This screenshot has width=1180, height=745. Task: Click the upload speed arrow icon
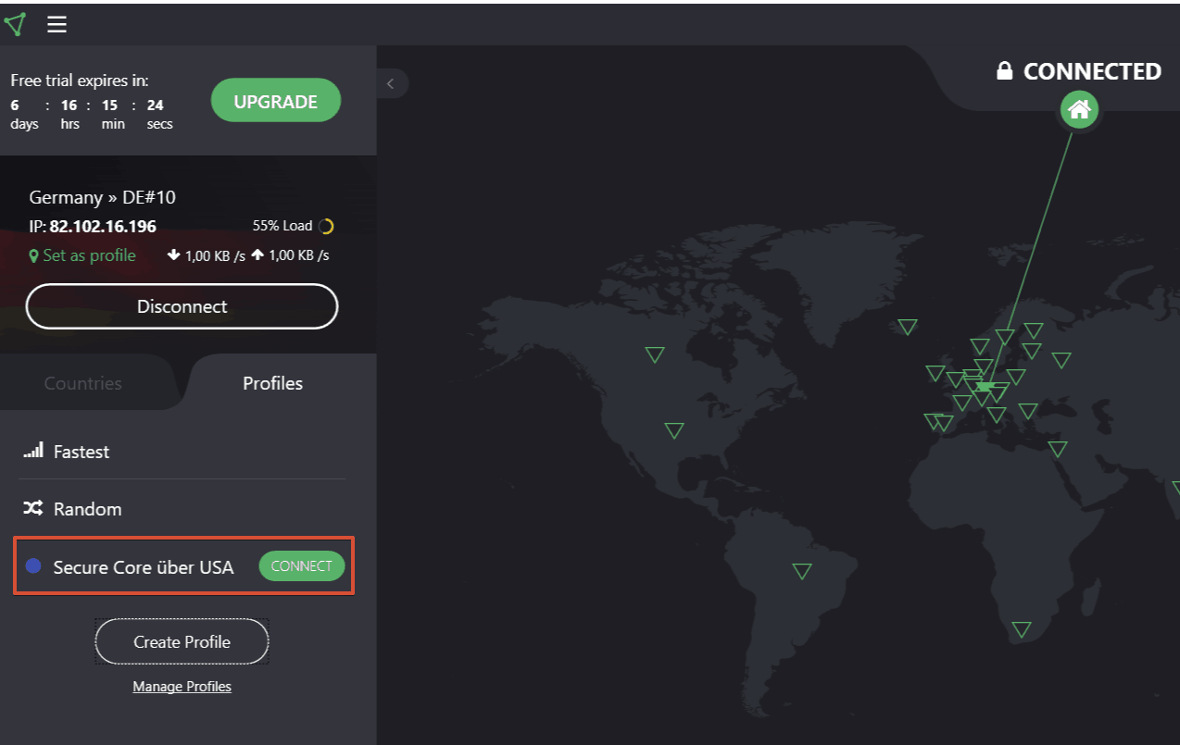[257, 255]
